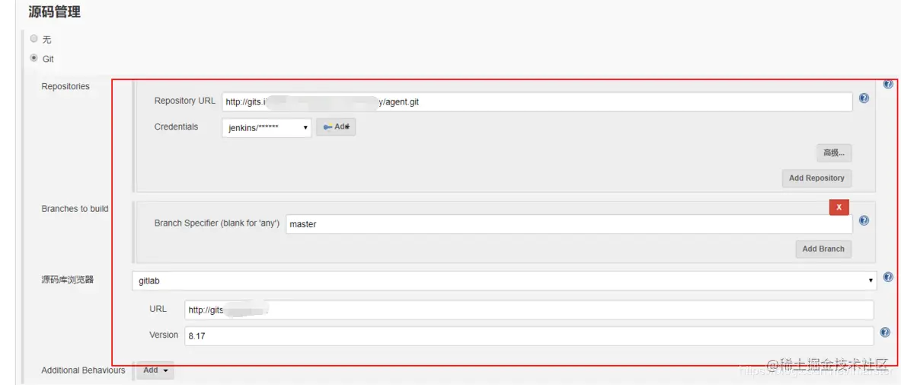Image resolution: width=901 pixels, height=385 pixels.
Task: Click the 源码管理 section heading
Action: tap(55, 11)
